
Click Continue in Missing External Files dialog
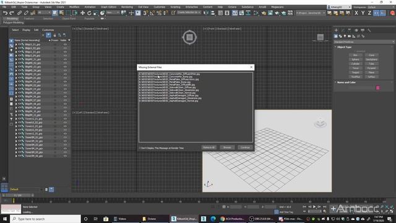click(x=245, y=147)
